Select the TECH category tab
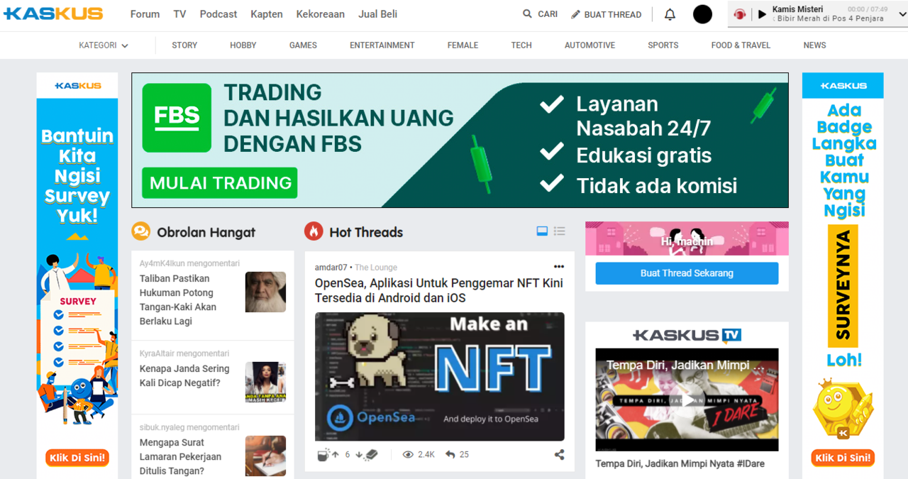Image resolution: width=908 pixels, height=479 pixels. pyautogui.click(x=521, y=45)
